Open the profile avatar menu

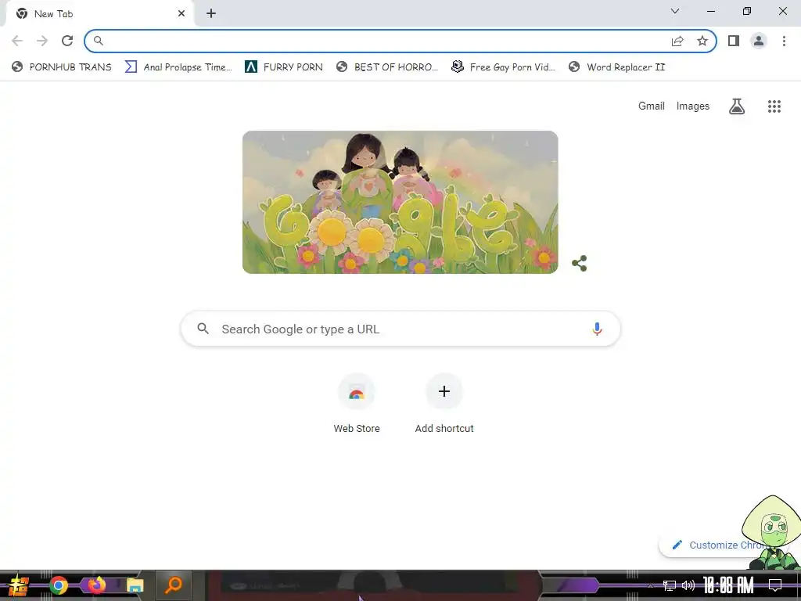[x=759, y=41]
